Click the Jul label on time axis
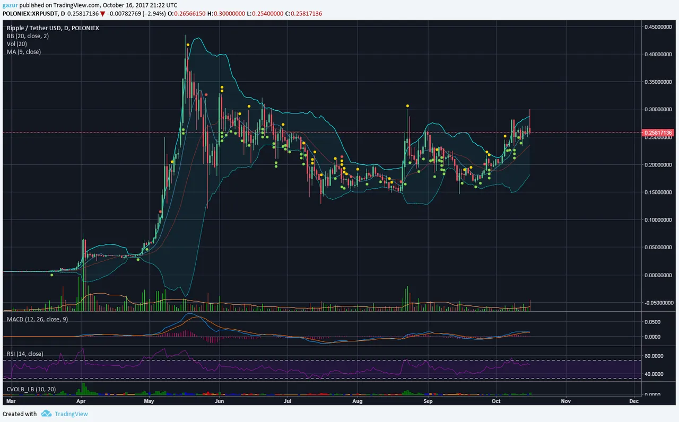Screen dimensions: 679x422 (x=287, y=401)
